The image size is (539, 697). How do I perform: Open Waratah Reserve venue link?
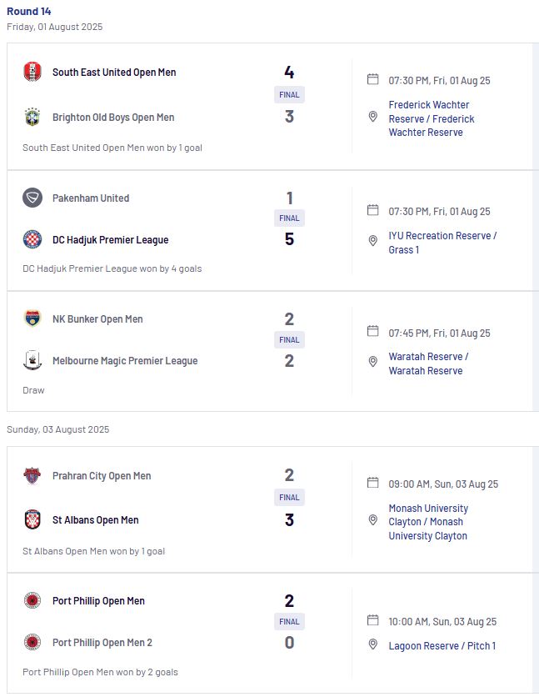(x=428, y=364)
